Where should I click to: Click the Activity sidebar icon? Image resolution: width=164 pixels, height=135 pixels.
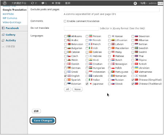point(3,40)
